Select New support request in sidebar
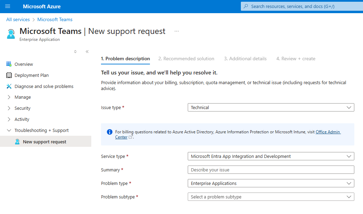This screenshot has height=214, width=363. [x=45, y=141]
